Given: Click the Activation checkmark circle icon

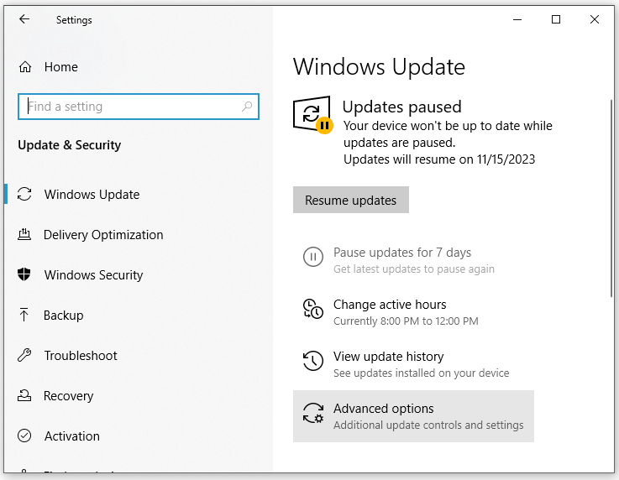Looking at the screenshot, I should [24, 436].
